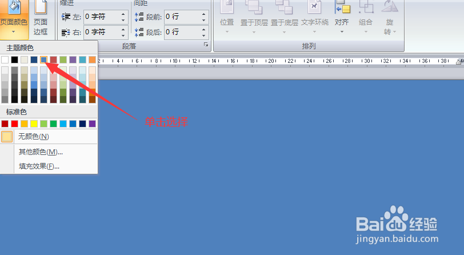Viewport: 464px width, 255px height.
Task: Expand the Align (对齐) dropdown arrow
Action: (x=342, y=31)
